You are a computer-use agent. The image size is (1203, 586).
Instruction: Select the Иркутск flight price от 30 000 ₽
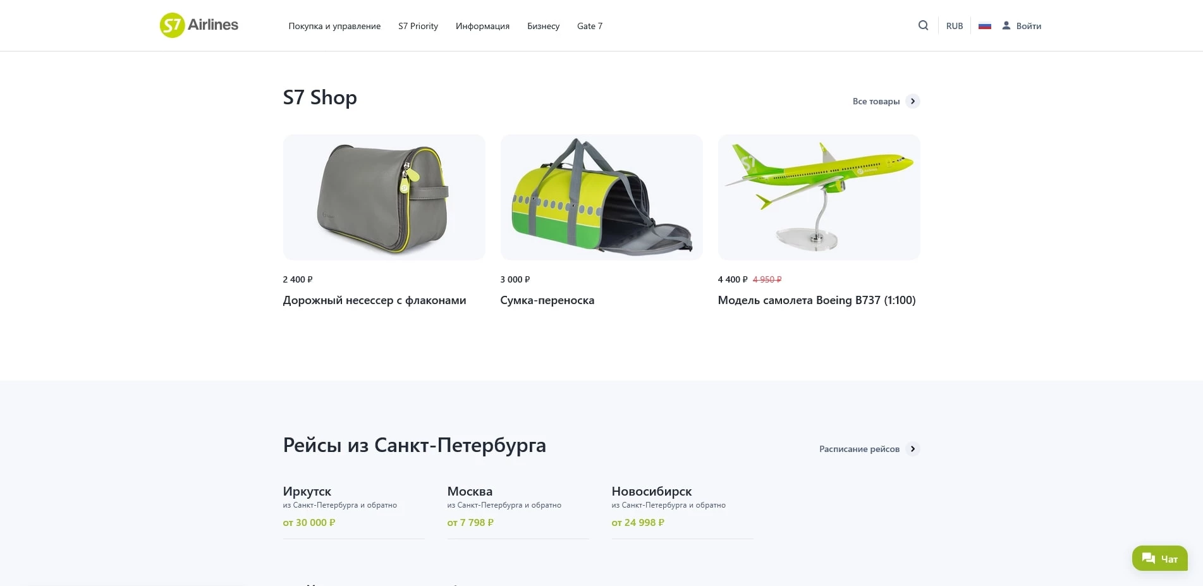click(x=309, y=522)
